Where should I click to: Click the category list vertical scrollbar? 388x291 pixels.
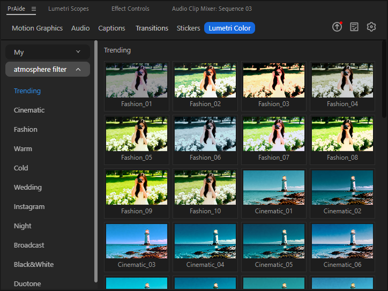[x=96, y=161]
